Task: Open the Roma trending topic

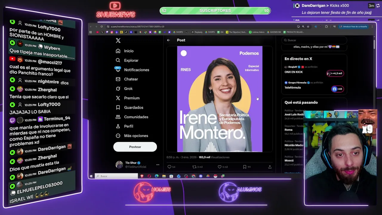Action: coord(288,130)
